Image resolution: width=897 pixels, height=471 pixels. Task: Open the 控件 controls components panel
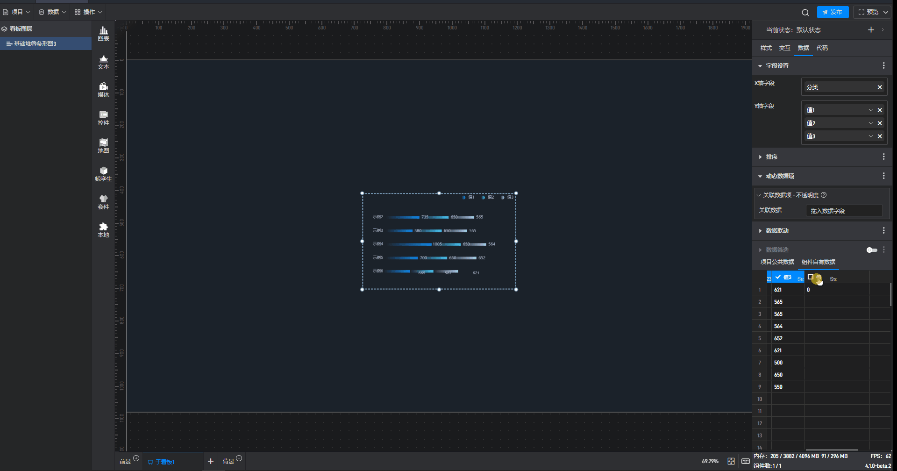pos(103,118)
